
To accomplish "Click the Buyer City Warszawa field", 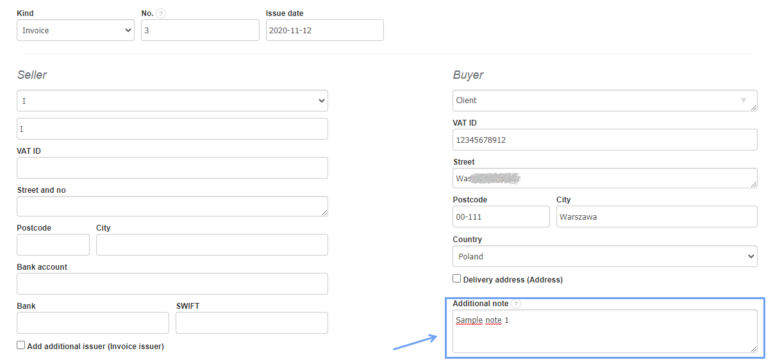I will click(x=657, y=217).
